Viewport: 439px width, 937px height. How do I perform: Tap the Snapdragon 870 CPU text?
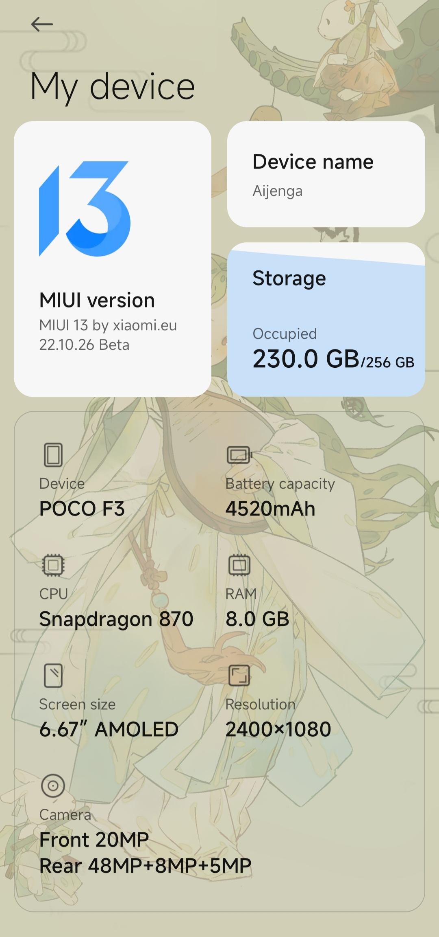click(116, 619)
